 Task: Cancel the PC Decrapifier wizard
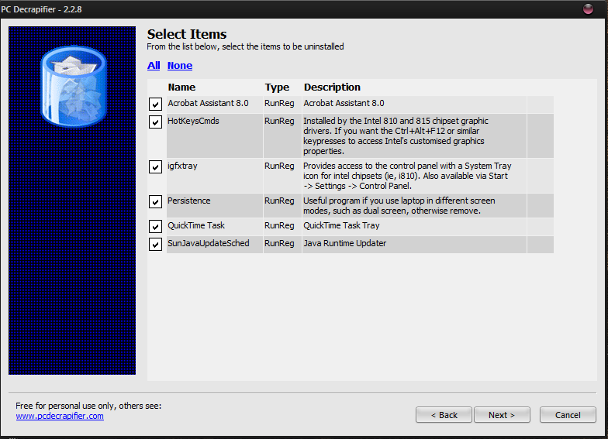[x=568, y=415]
